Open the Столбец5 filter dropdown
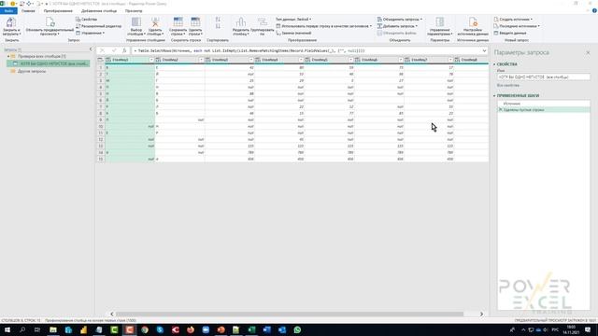 [350, 60]
